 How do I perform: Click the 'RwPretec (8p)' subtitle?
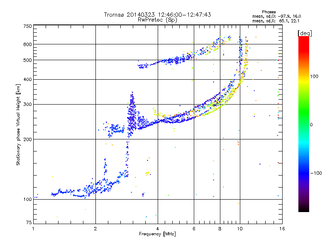coord(157,20)
